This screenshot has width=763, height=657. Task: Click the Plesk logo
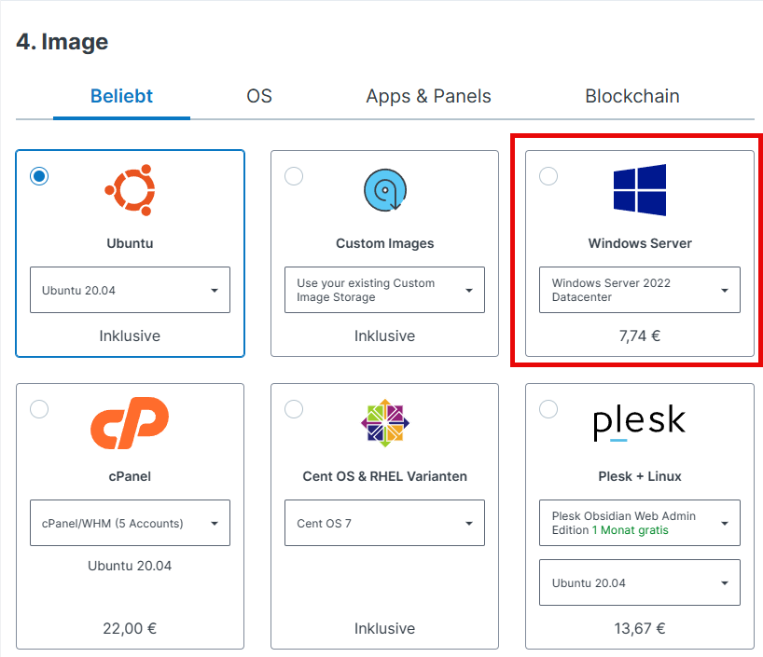[x=640, y=422]
